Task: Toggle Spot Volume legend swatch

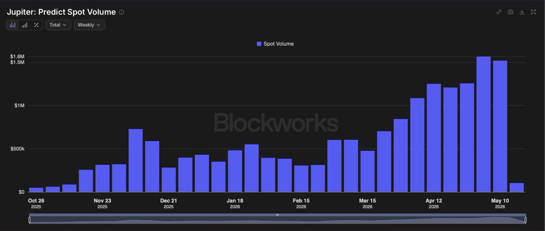Action: 259,44
